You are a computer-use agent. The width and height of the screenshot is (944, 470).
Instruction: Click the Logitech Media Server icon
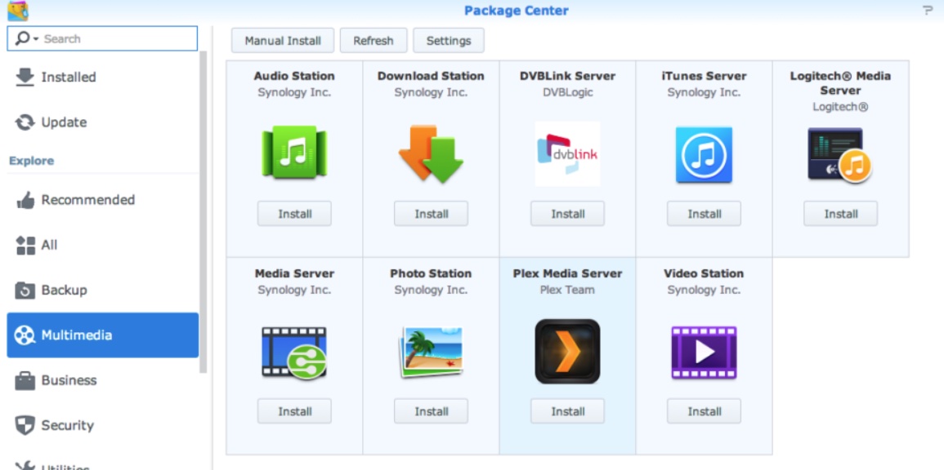pos(840,155)
